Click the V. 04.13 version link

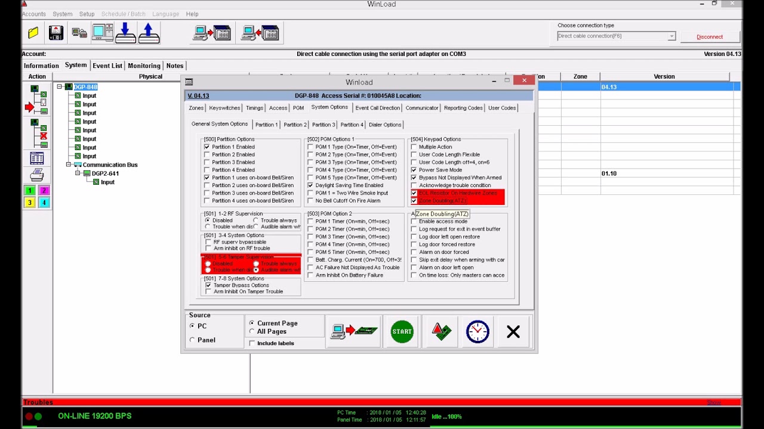click(198, 96)
